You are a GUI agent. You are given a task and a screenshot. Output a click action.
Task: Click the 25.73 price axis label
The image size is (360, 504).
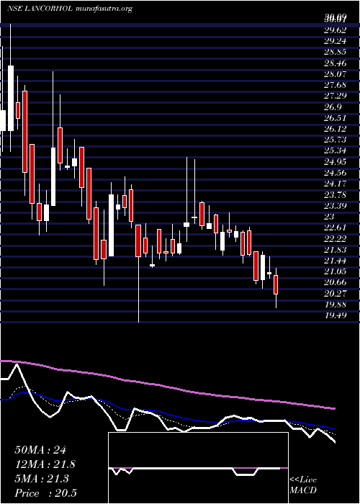click(335, 140)
